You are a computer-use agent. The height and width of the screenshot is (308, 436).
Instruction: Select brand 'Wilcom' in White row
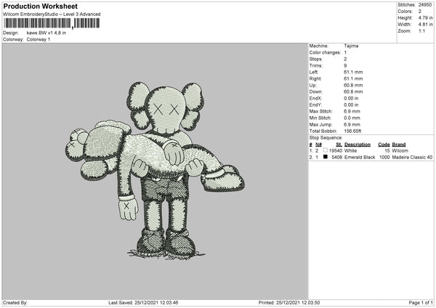(x=400, y=150)
